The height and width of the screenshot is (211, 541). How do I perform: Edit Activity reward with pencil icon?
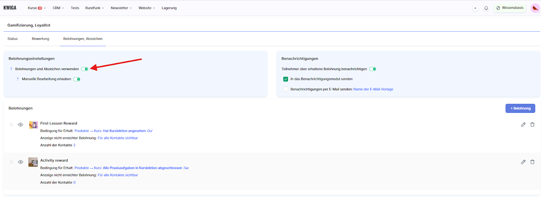click(x=523, y=162)
